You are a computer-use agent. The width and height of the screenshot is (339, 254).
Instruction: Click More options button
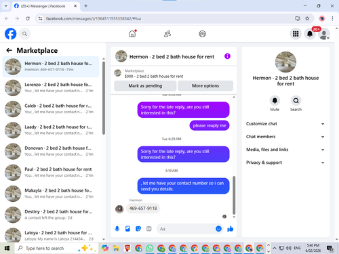pyautogui.click(x=205, y=86)
